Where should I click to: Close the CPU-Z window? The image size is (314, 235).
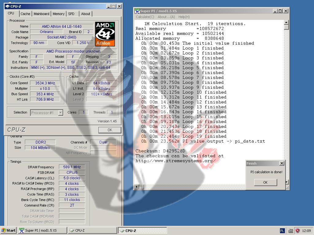(119, 6)
